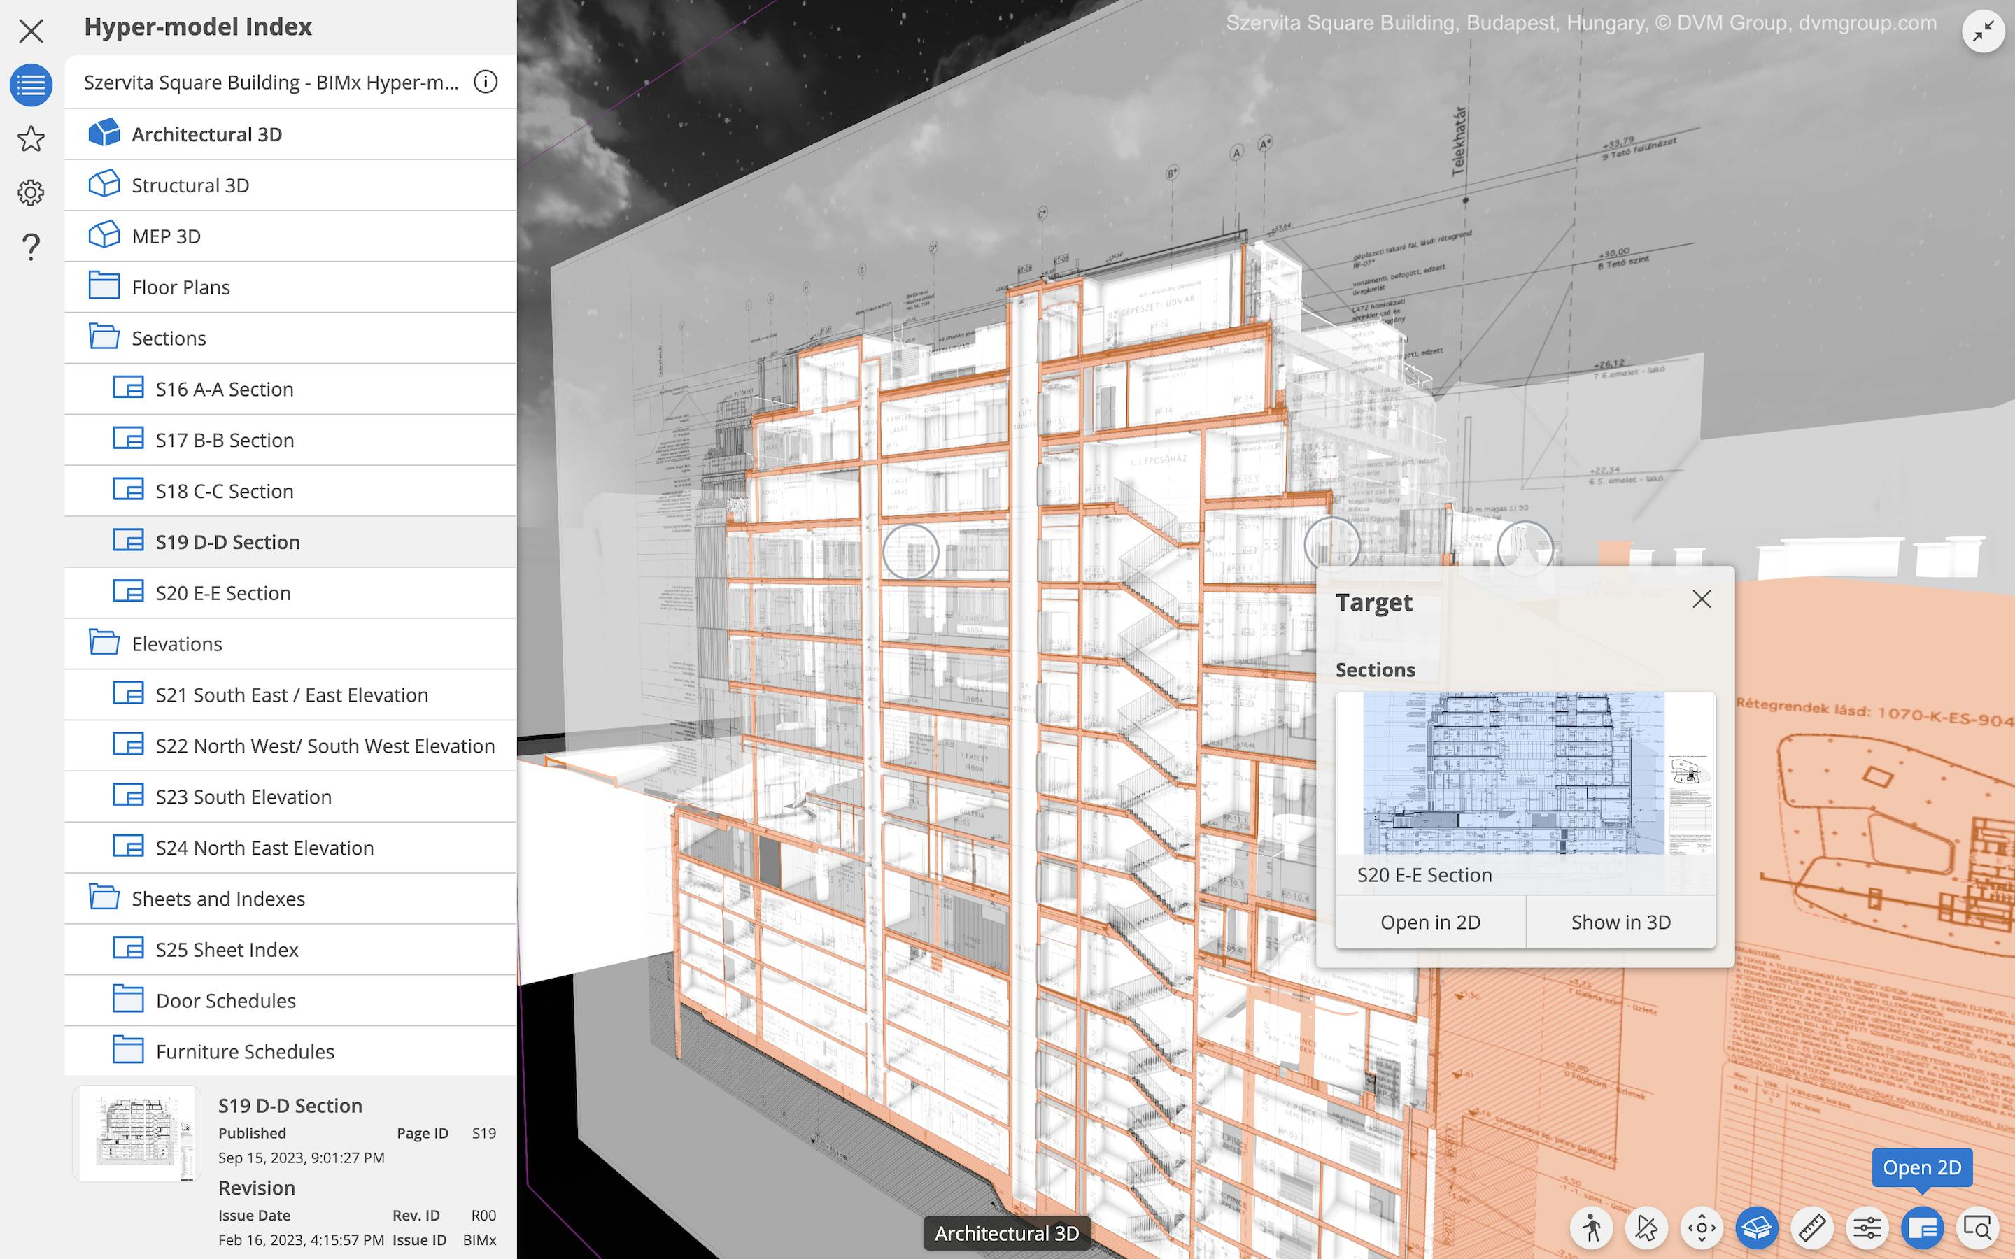Toggle the 3D cutaway tool
This screenshot has height=1259, width=2015.
(1757, 1228)
